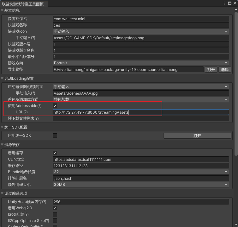The image size is (238, 227).
Task: Collapse the 统一SDK配置 section
Action: click(x=2, y=127)
